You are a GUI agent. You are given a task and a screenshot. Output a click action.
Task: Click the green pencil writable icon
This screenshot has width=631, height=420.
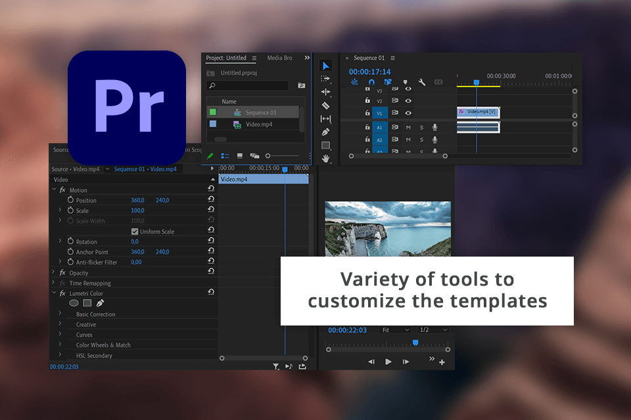pos(210,156)
